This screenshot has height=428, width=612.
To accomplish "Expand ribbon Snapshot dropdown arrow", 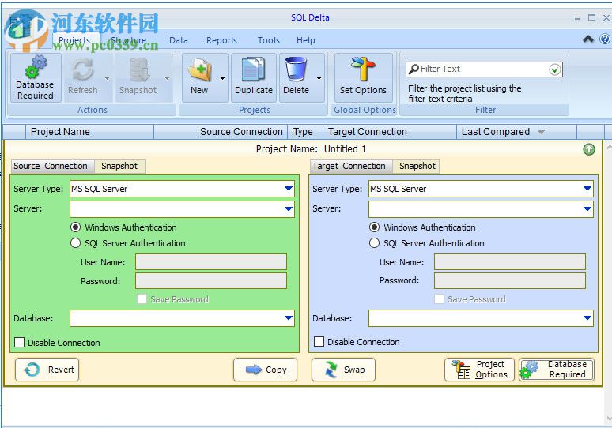I will 167,78.
